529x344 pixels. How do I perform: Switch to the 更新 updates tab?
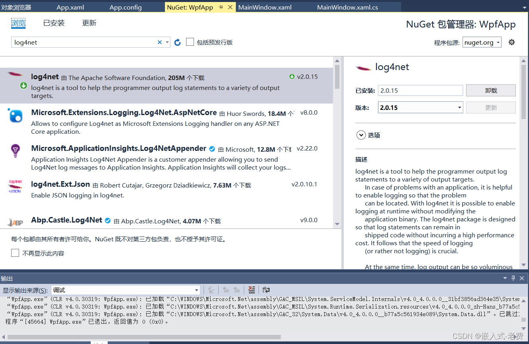(x=89, y=23)
